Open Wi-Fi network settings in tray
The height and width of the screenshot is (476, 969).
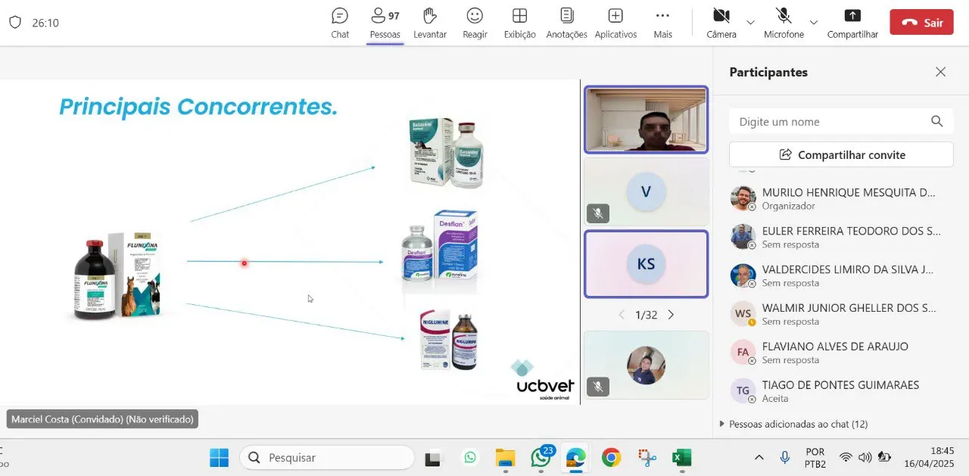846,458
